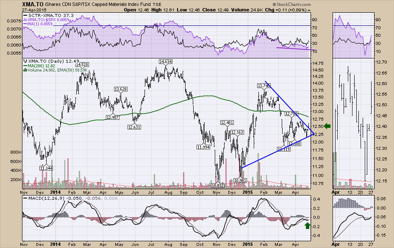Click the Open 12.46 value
The height and width of the screenshot is (248, 394).
click(x=136, y=10)
